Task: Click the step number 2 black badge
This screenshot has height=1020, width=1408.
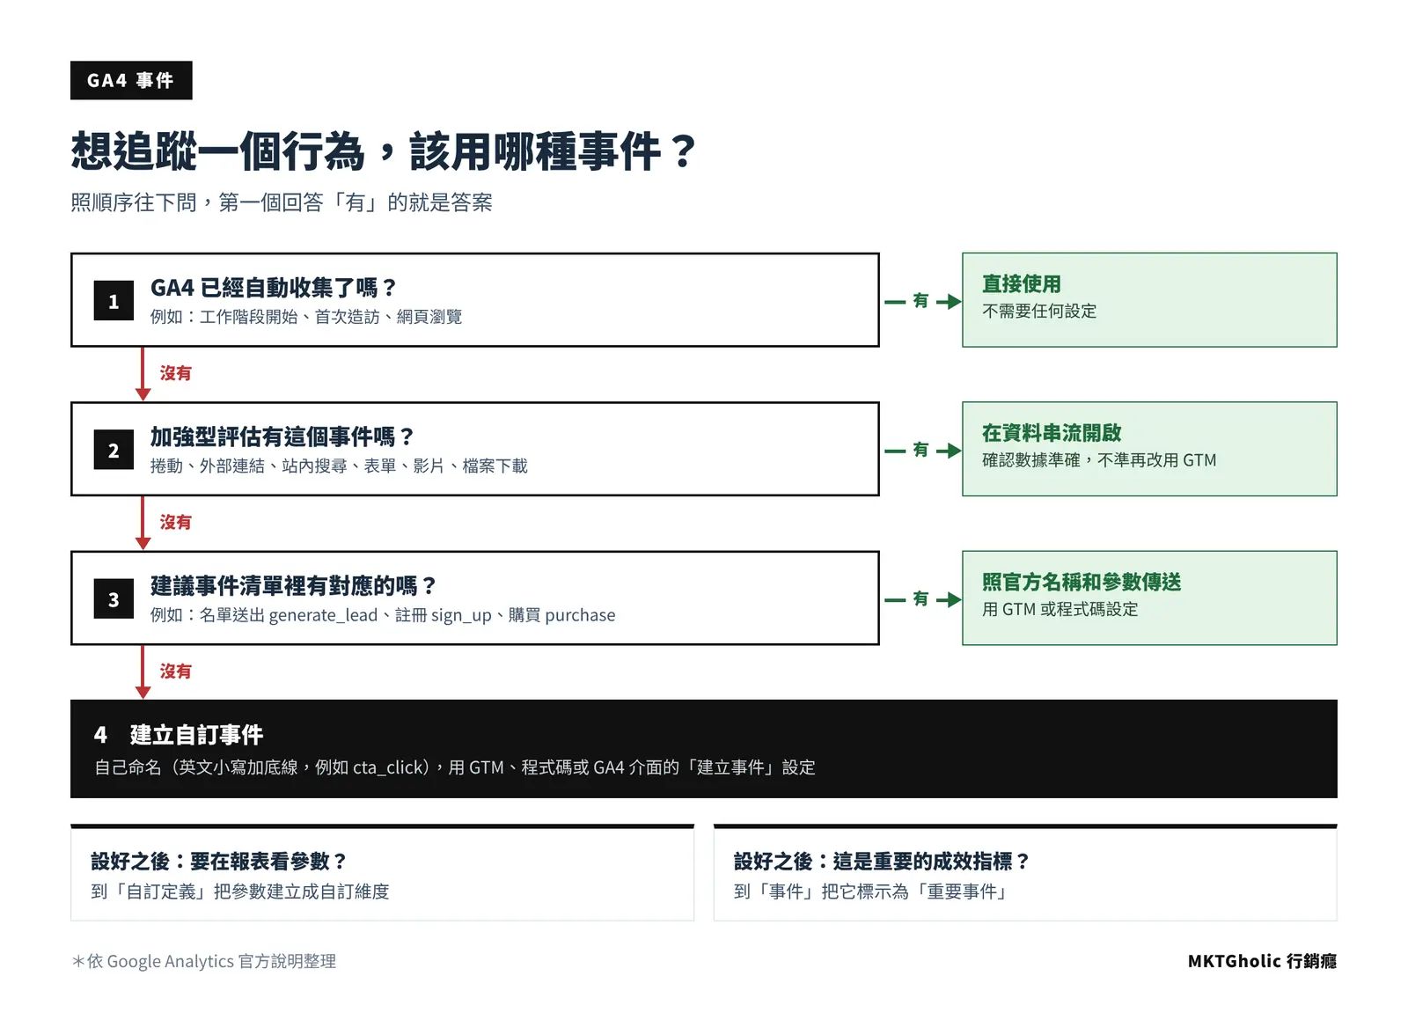Action: 114,450
